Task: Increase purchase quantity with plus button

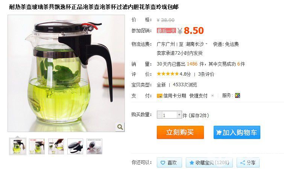Action: click(179, 114)
